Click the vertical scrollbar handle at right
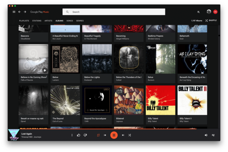This screenshot has width=228, height=152. 219,36
